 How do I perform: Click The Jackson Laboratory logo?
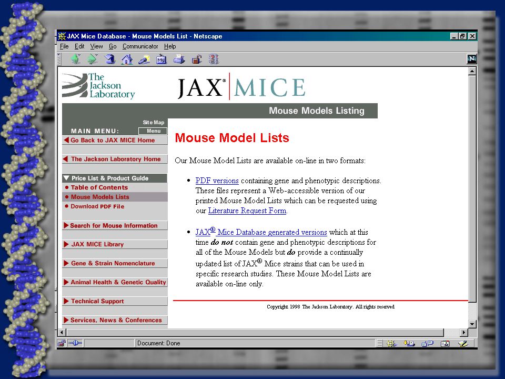(98, 86)
